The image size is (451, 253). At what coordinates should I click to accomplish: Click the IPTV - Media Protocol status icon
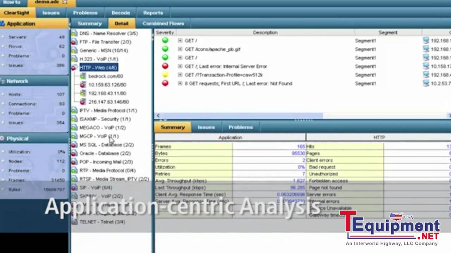[74, 110]
